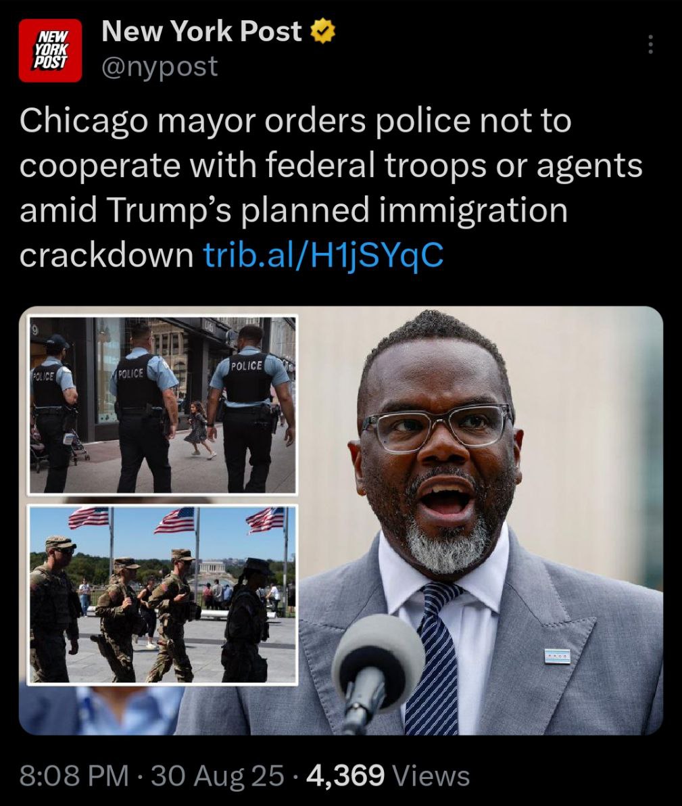The height and width of the screenshot is (806, 682).
Task: Click the 30 Aug 25 date
Action: (218, 776)
